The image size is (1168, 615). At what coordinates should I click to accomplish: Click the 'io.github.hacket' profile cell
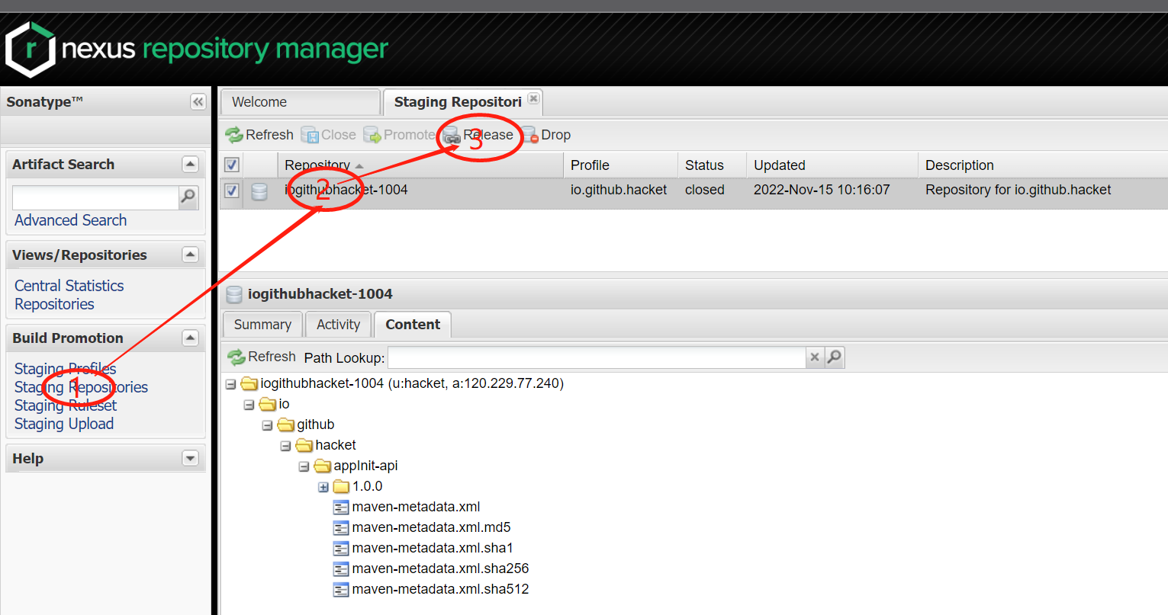[x=619, y=190]
